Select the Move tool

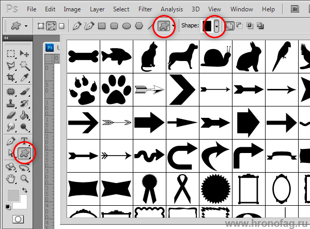coord(24,54)
